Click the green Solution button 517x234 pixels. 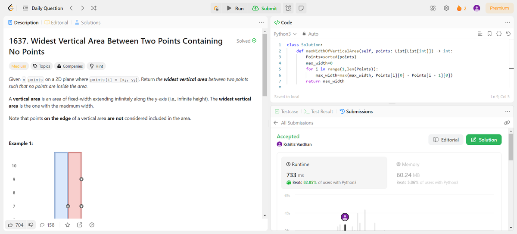tap(484, 140)
